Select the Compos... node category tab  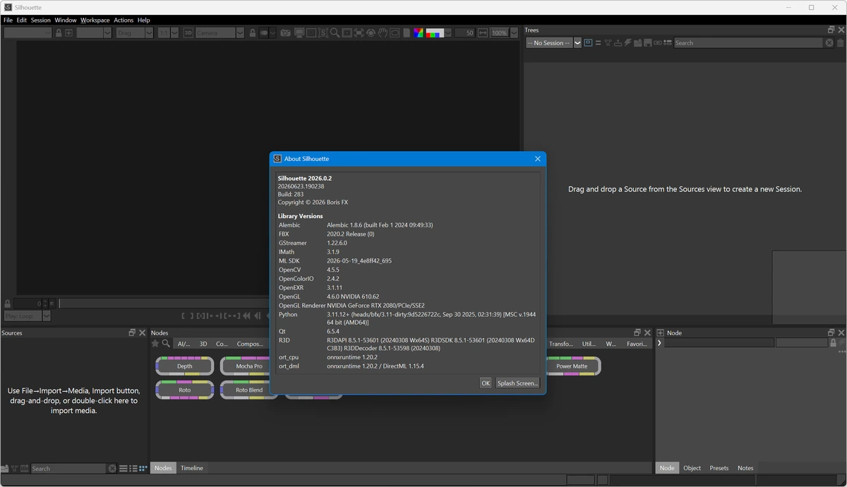249,344
